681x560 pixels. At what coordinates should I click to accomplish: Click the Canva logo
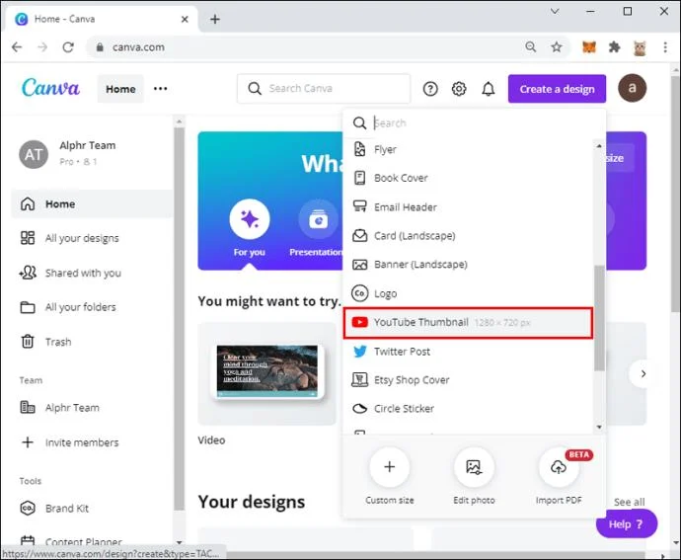[50, 88]
